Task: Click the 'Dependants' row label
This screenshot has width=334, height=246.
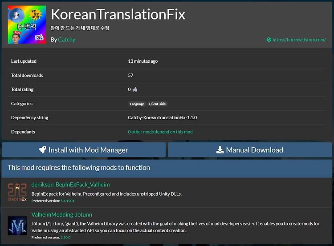Action: pos(23,132)
